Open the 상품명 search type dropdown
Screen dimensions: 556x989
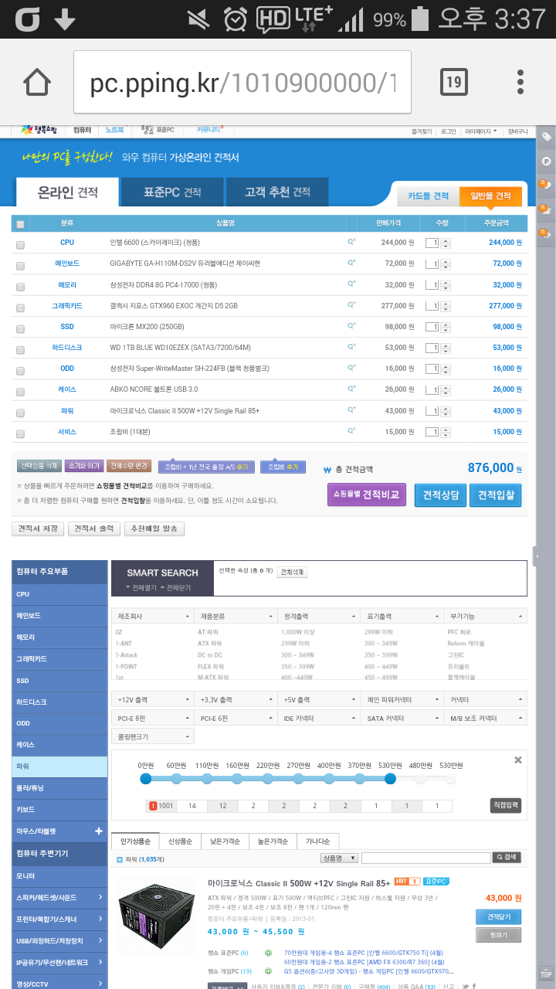[339, 858]
